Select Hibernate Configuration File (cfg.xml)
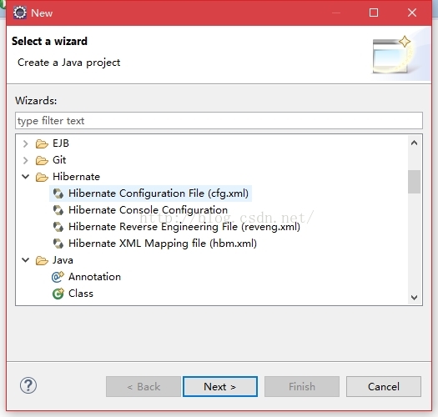438x417 pixels. (159, 193)
